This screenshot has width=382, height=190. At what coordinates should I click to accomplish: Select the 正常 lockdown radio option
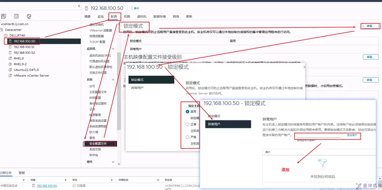[187, 125]
